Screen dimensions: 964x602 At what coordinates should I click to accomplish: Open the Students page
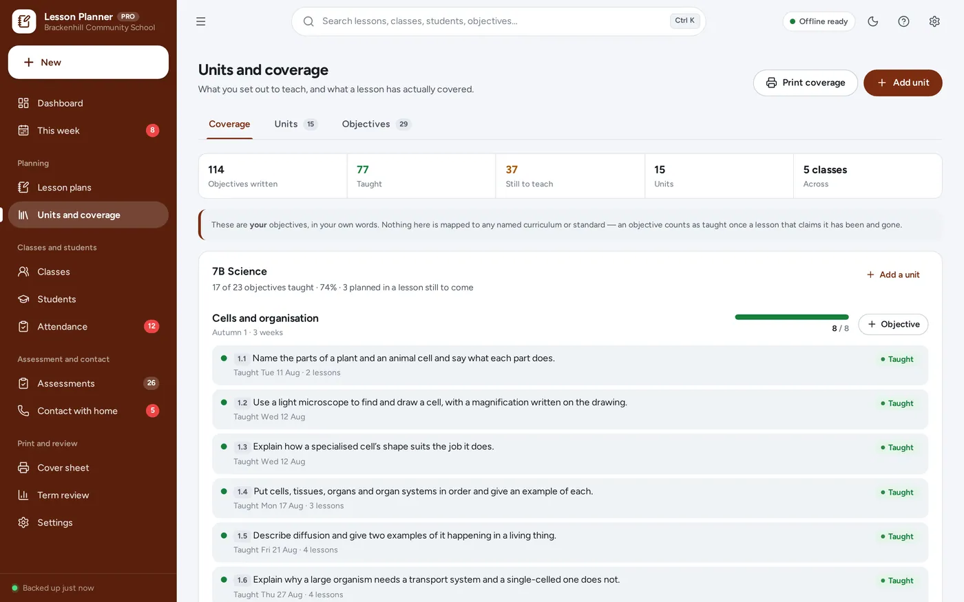tap(88, 299)
